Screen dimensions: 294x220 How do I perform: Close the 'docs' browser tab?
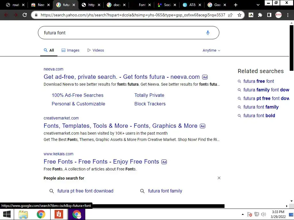(x=124, y=5)
